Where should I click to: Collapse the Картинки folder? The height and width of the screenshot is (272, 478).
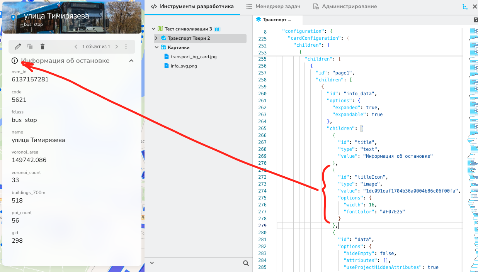[156, 47]
